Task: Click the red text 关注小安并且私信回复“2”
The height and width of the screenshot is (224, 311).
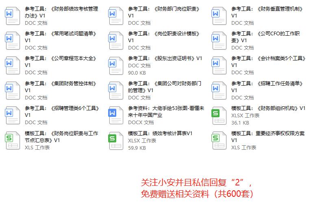Action: click(x=196, y=183)
